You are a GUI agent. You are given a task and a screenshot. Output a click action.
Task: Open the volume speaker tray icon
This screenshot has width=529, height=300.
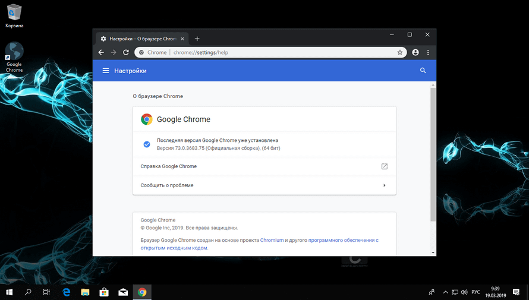coord(464,292)
